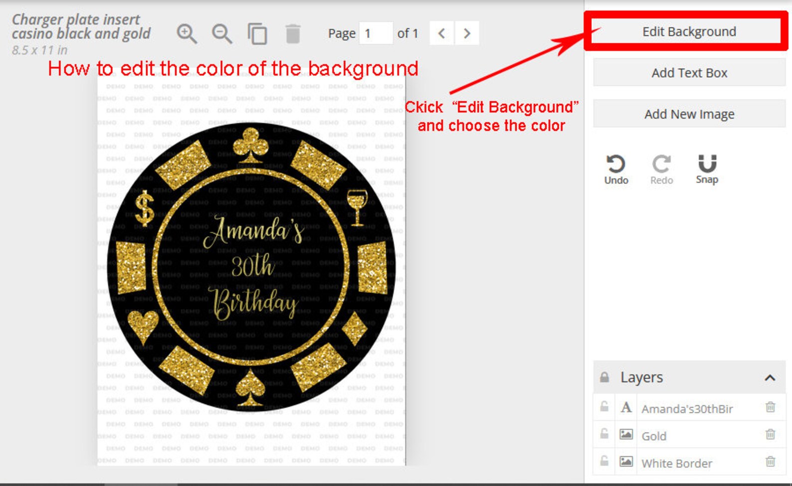792x486 pixels.
Task: Click the page number input field
Action: click(x=376, y=33)
